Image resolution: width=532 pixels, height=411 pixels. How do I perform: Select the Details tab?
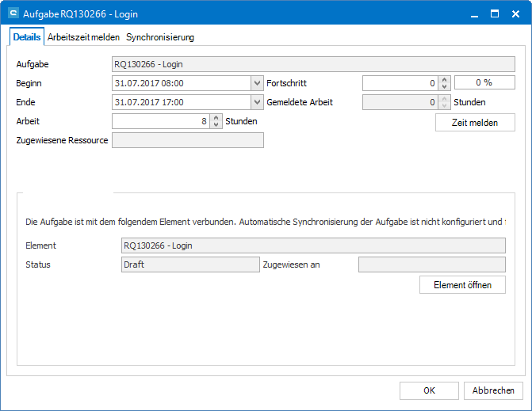click(27, 37)
